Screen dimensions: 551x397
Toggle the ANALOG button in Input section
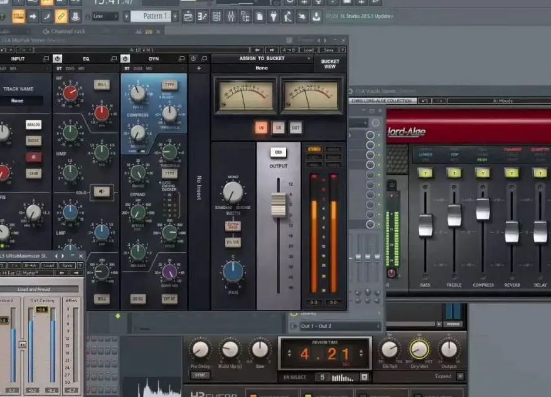pos(33,124)
